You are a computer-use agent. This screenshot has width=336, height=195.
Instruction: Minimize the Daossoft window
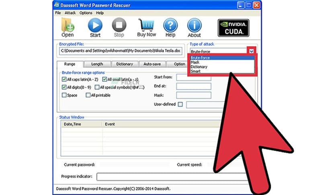click(241, 5)
